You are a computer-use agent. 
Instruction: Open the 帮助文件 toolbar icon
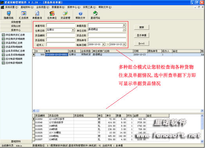click(80, 15)
